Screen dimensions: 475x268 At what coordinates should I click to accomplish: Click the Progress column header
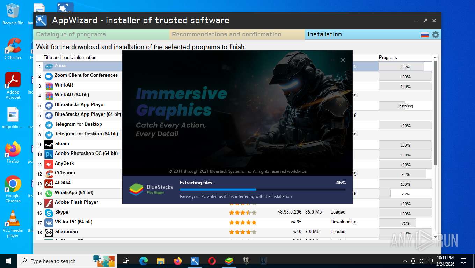pos(405,58)
